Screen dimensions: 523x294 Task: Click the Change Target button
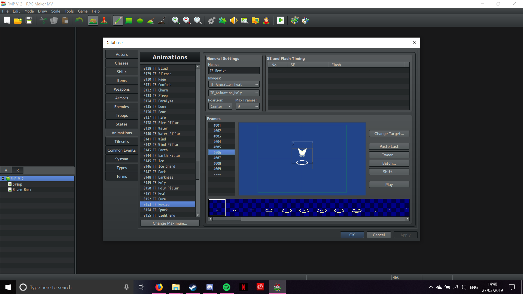[389, 134]
